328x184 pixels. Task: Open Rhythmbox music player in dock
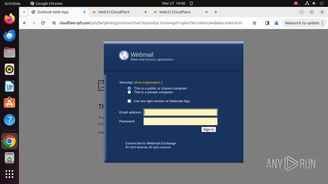pos(9,69)
